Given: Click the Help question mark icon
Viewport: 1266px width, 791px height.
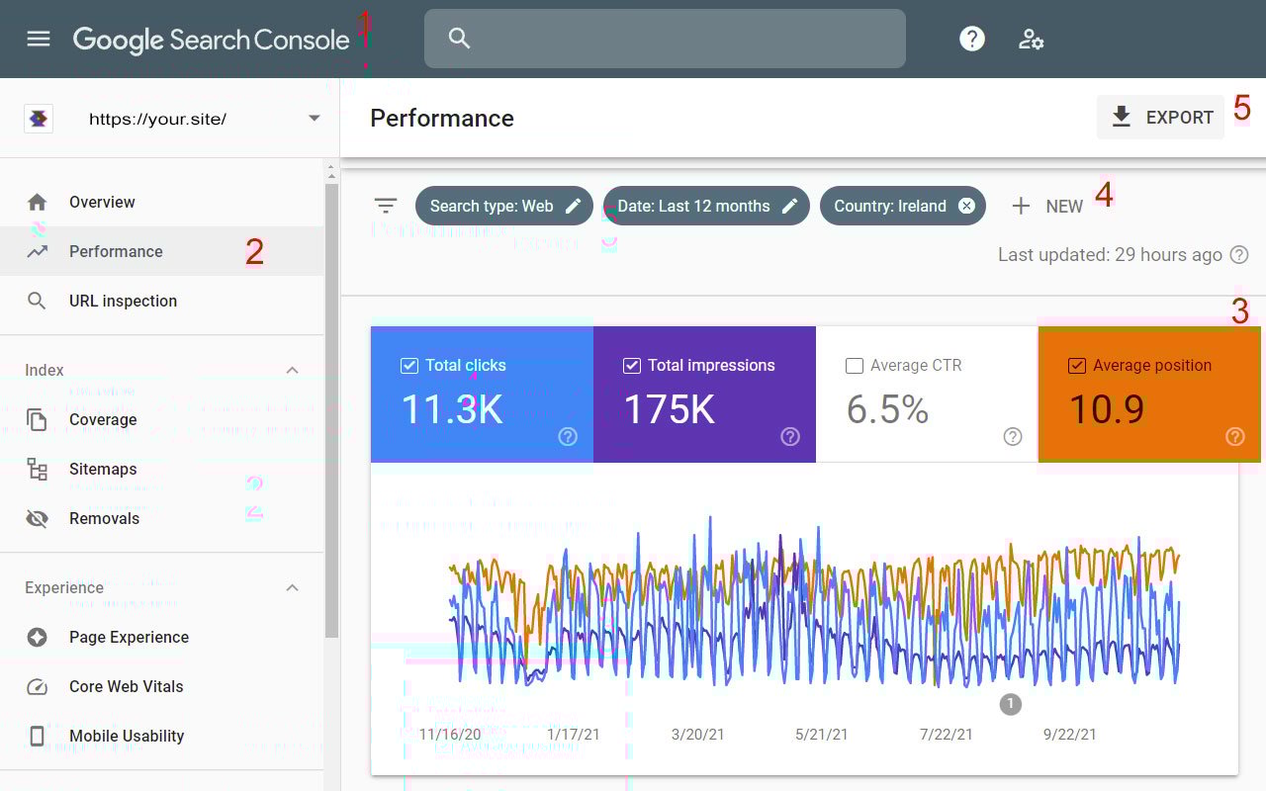Looking at the screenshot, I should 972,39.
